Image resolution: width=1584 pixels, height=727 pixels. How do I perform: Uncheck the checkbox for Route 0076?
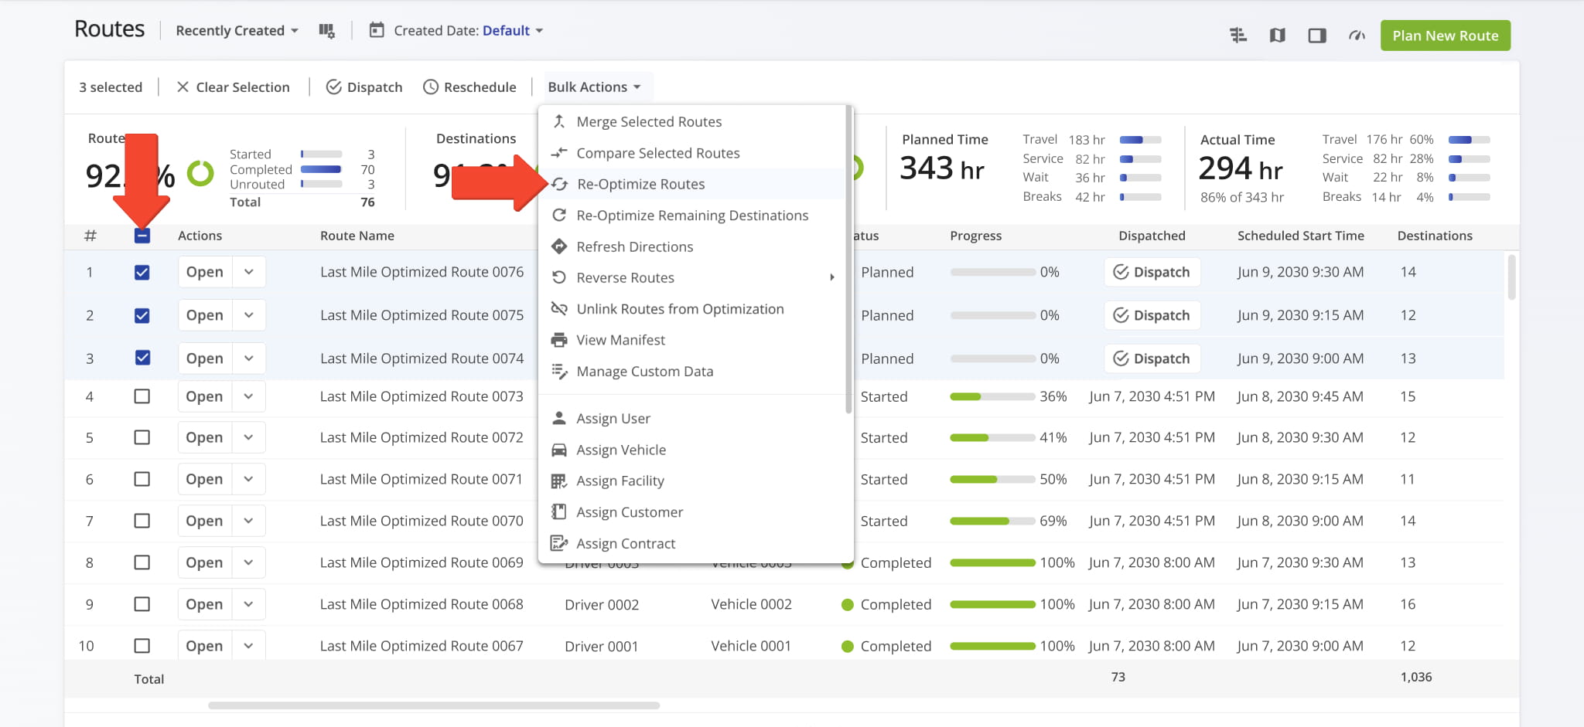click(x=142, y=273)
